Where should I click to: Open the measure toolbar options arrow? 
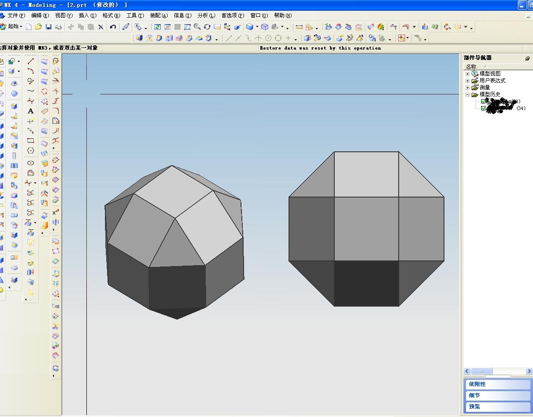317,28
